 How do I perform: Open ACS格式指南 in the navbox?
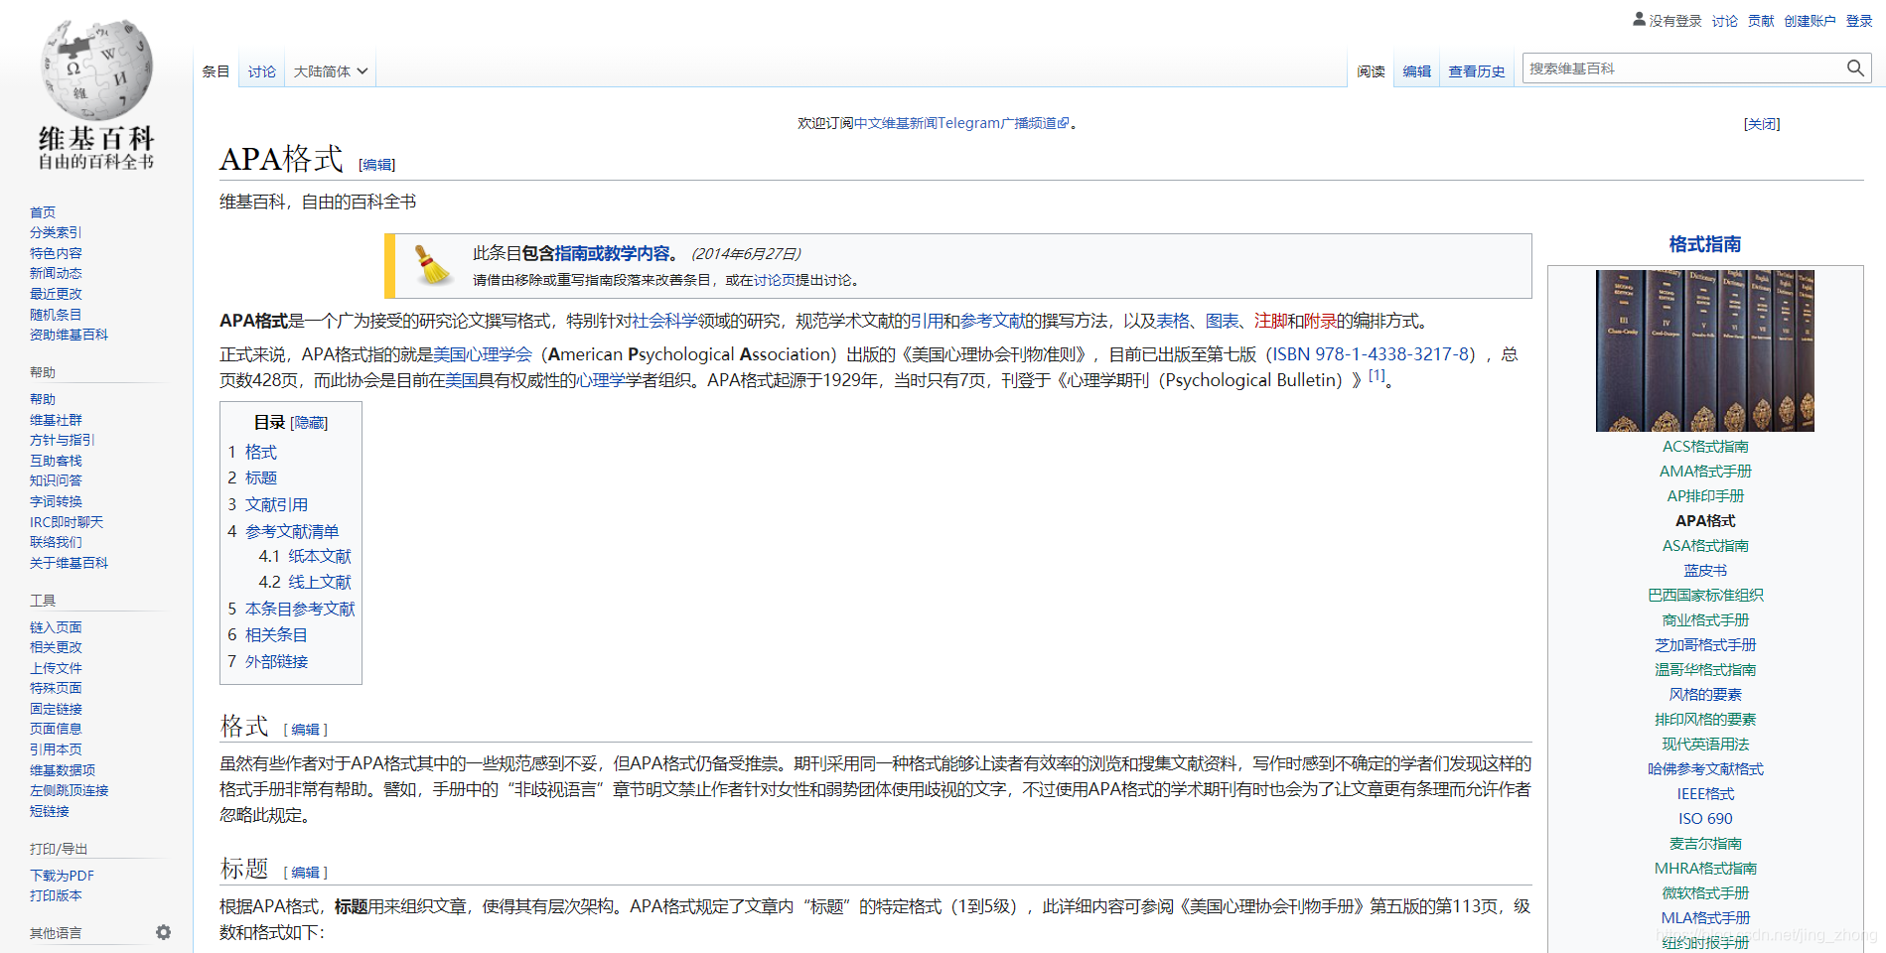(x=1705, y=447)
